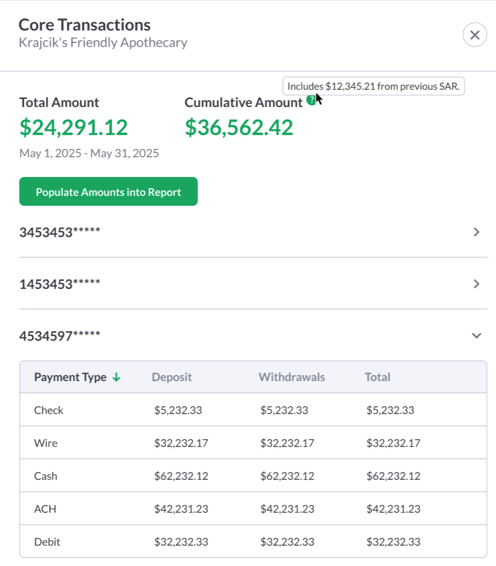Image resolution: width=496 pixels, height=566 pixels.
Task: Select the Wire payment type row
Action: click(x=46, y=443)
